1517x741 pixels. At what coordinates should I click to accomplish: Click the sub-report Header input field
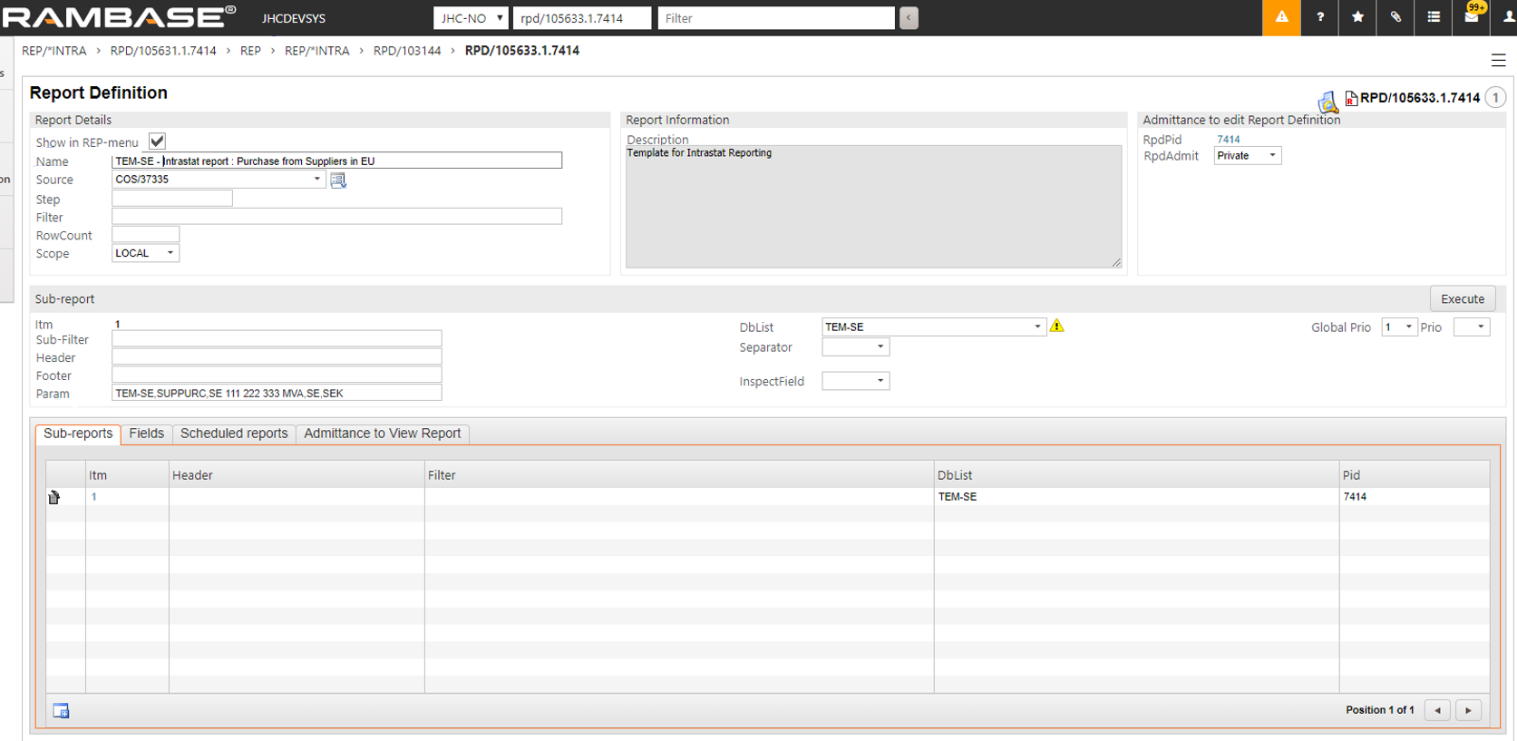pyautogui.click(x=277, y=357)
